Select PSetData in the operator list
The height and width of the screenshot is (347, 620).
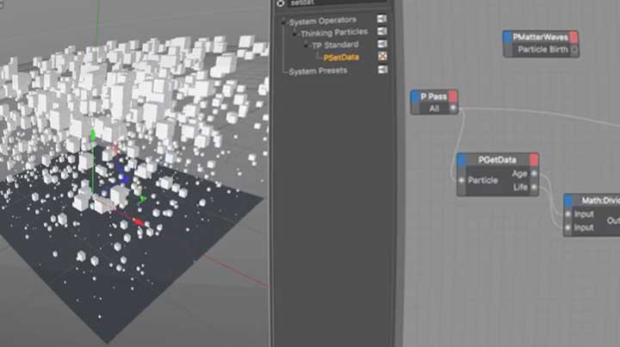tap(340, 58)
